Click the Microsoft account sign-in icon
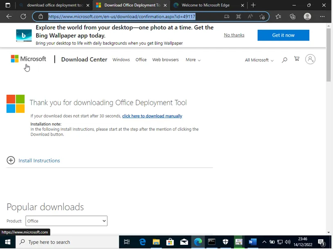The image size is (333, 249). pos(310,59)
